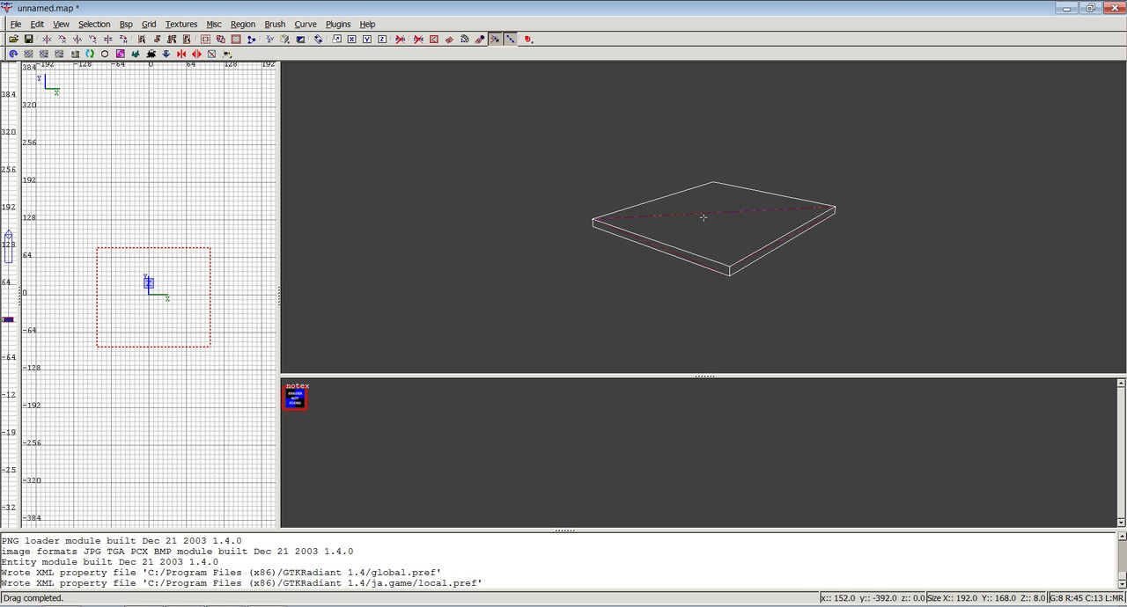Open the Plugins menu
The height and width of the screenshot is (607, 1127).
338,24
